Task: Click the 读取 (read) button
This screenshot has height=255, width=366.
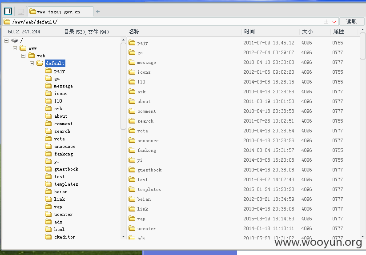Action: pyautogui.click(x=351, y=22)
